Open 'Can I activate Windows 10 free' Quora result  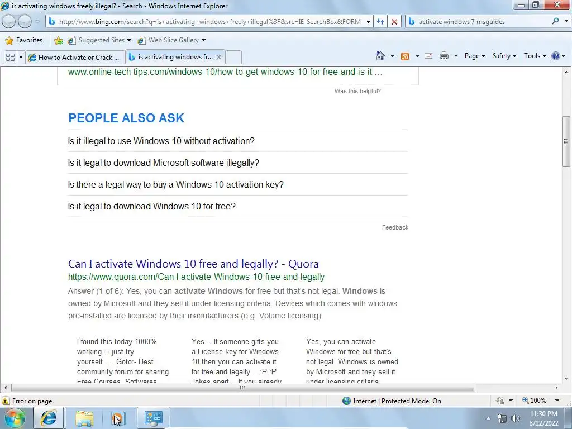[x=193, y=264]
